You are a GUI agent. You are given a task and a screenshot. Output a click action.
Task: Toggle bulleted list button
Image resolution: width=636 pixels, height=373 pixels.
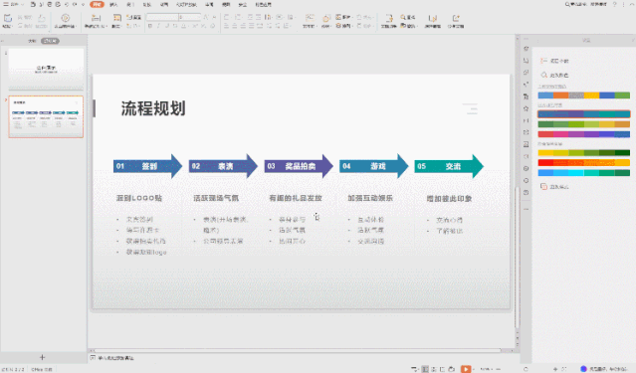[x=226, y=17]
